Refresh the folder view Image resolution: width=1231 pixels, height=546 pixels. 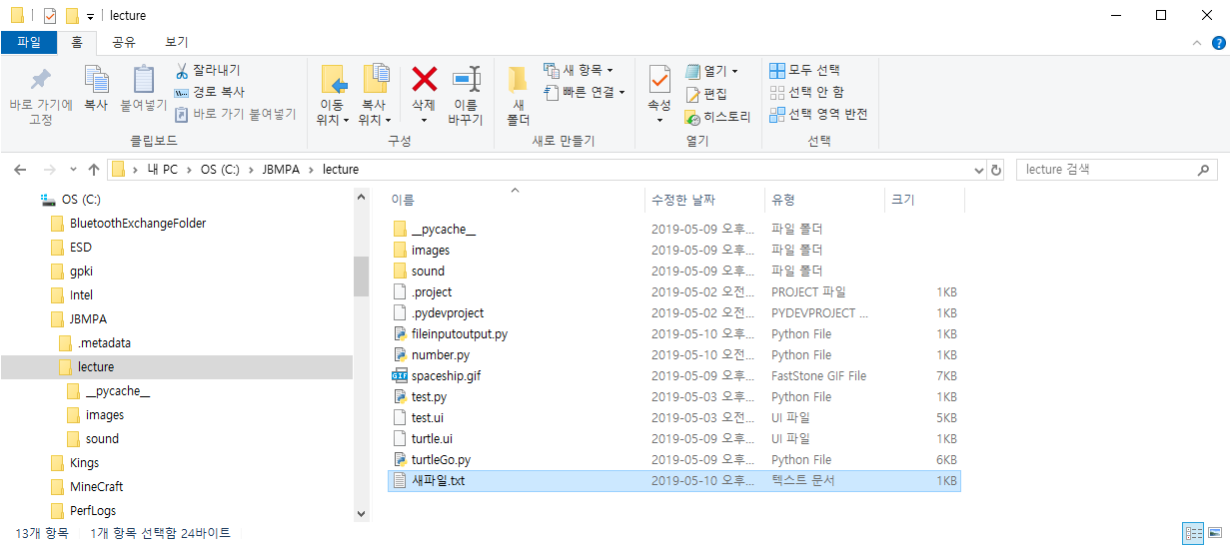click(995, 170)
